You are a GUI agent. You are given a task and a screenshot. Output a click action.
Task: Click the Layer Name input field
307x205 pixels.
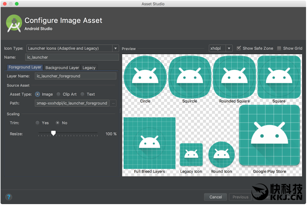point(75,76)
